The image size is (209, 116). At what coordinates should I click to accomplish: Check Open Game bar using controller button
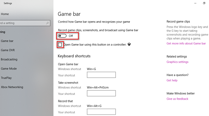coord(60,45)
